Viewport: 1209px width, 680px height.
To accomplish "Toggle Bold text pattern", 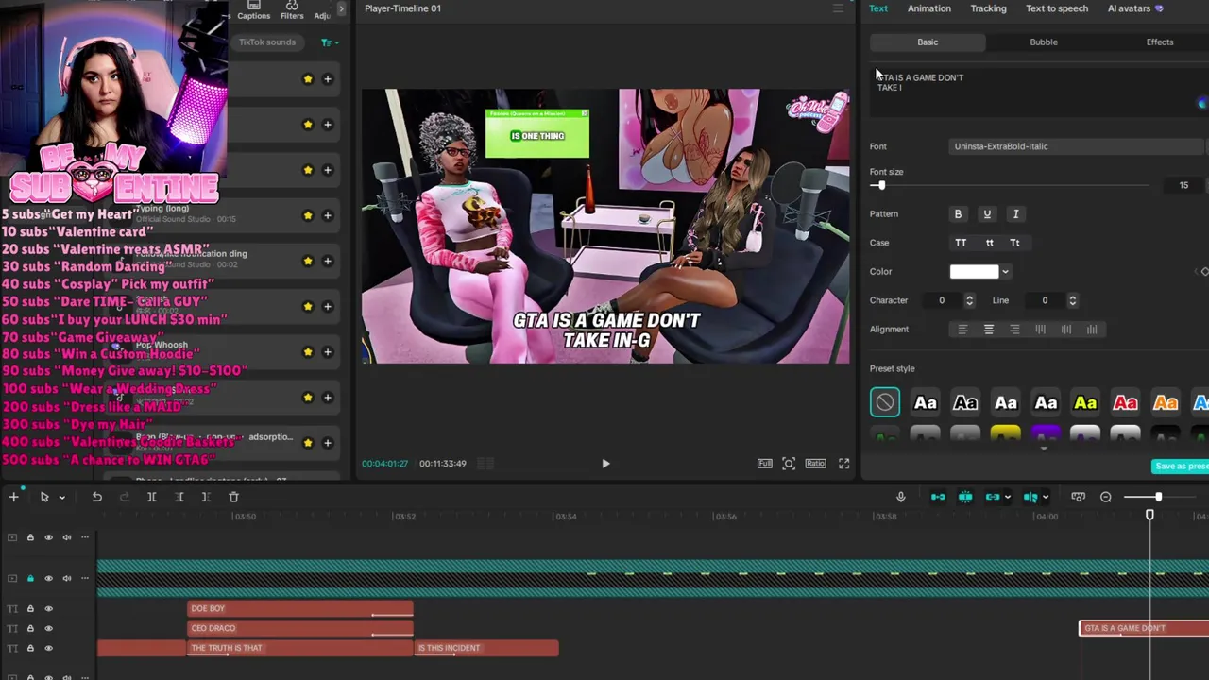I will [958, 214].
